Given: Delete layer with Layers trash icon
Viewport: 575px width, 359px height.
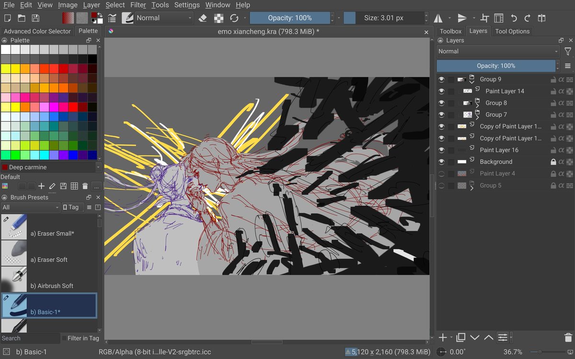Looking at the screenshot, I should point(568,337).
